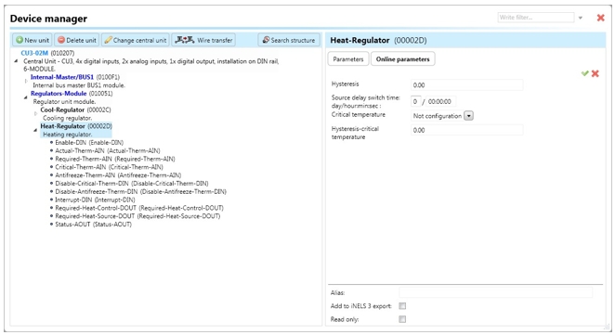Open Change central unit tool
Viewport: 615px width, 335px height.
[136, 40]
